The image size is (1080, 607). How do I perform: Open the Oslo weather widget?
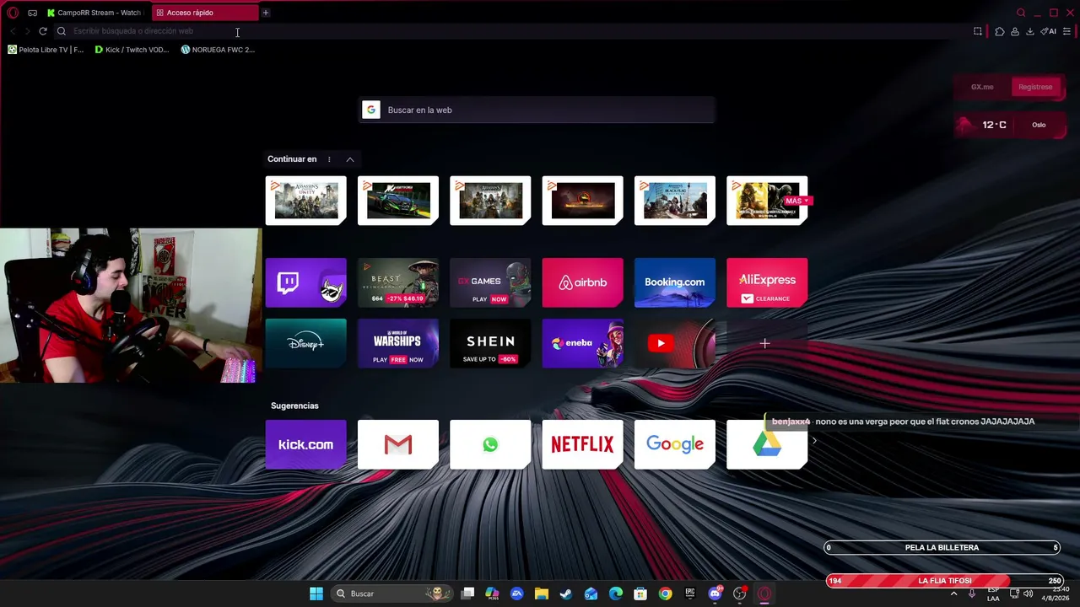pyautogui.click(x=1010, y=125)
